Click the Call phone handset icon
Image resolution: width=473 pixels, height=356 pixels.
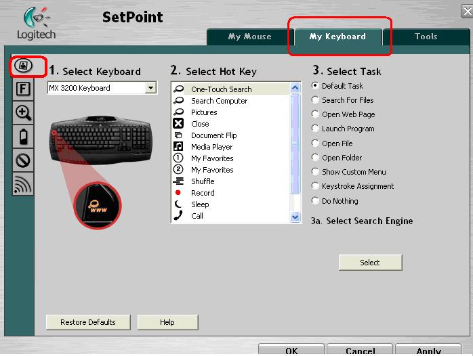[178, 215]
